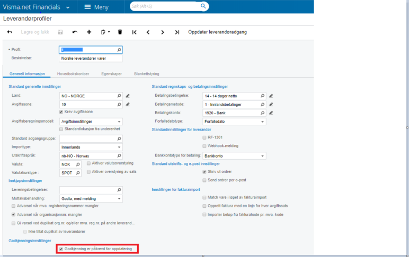Open the Meny hamburger menu

point(96,7)
